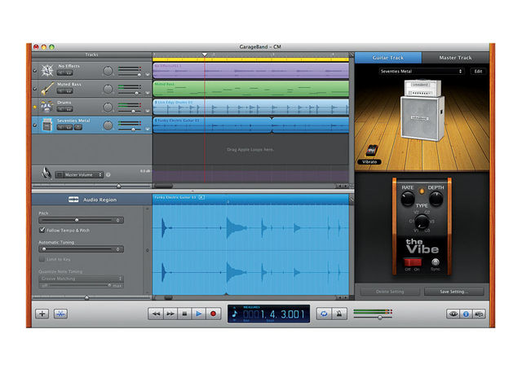Click the DEPTH knob on the Vibe pedal
522x391 pixels.
tap(436, 199)
